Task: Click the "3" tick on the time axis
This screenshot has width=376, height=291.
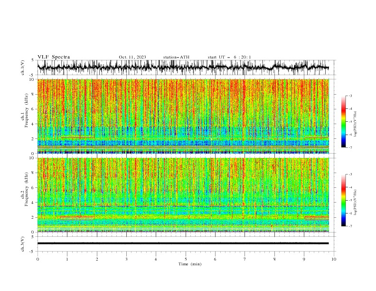Action: click(126, 259)
